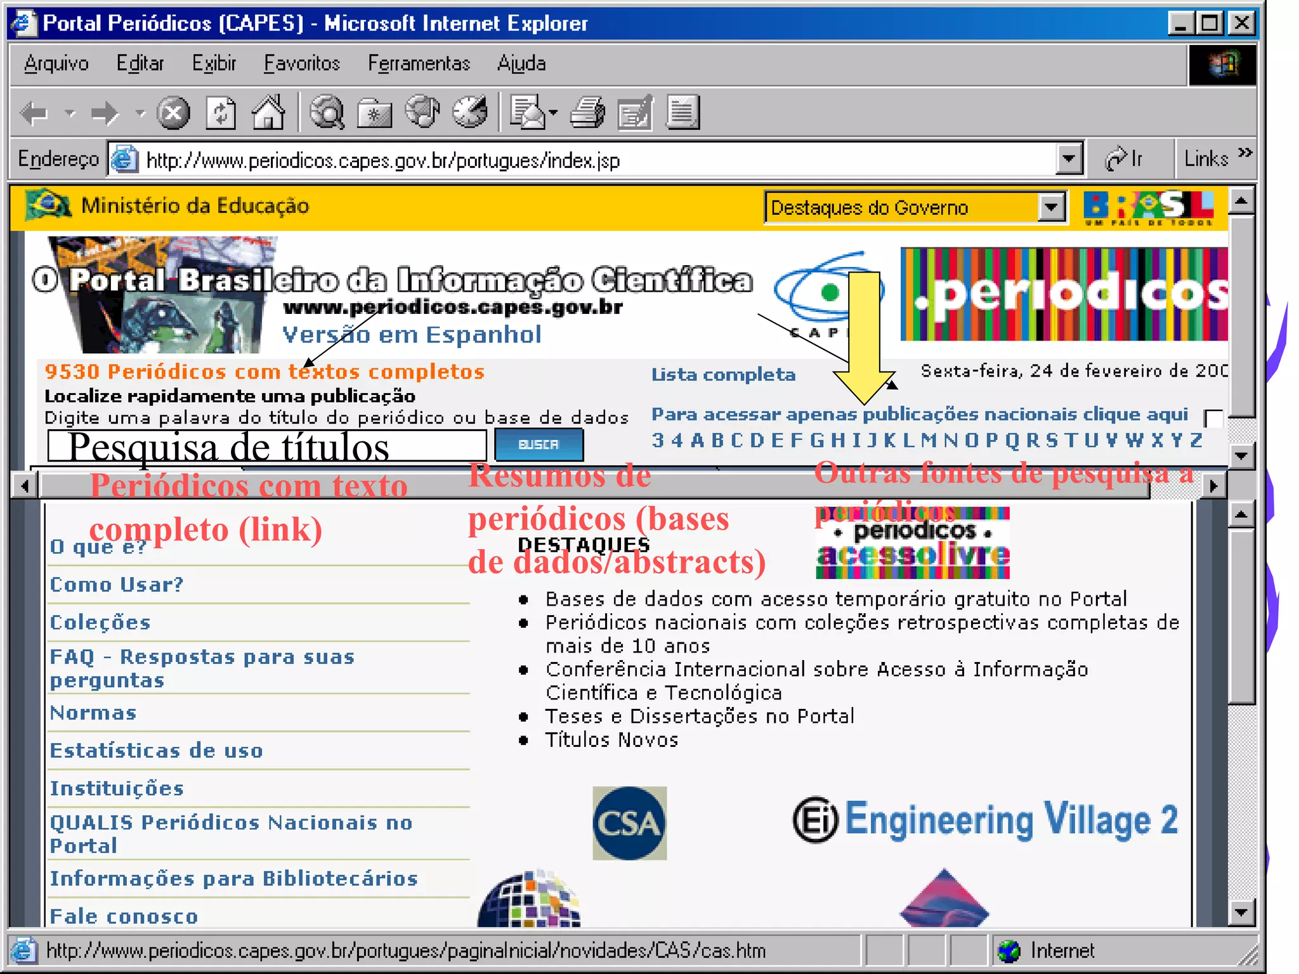Click the Edit page toolbar icon

[x=635, y=113]
